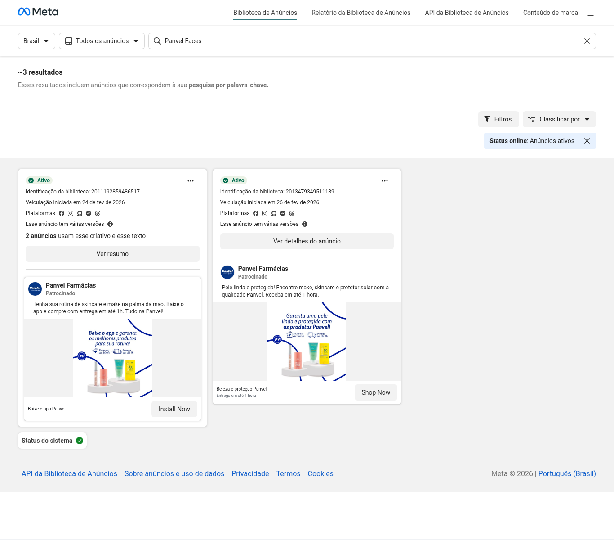Open options for ad 2013479349511189
The image size is (614, 540).
[385, 181]
